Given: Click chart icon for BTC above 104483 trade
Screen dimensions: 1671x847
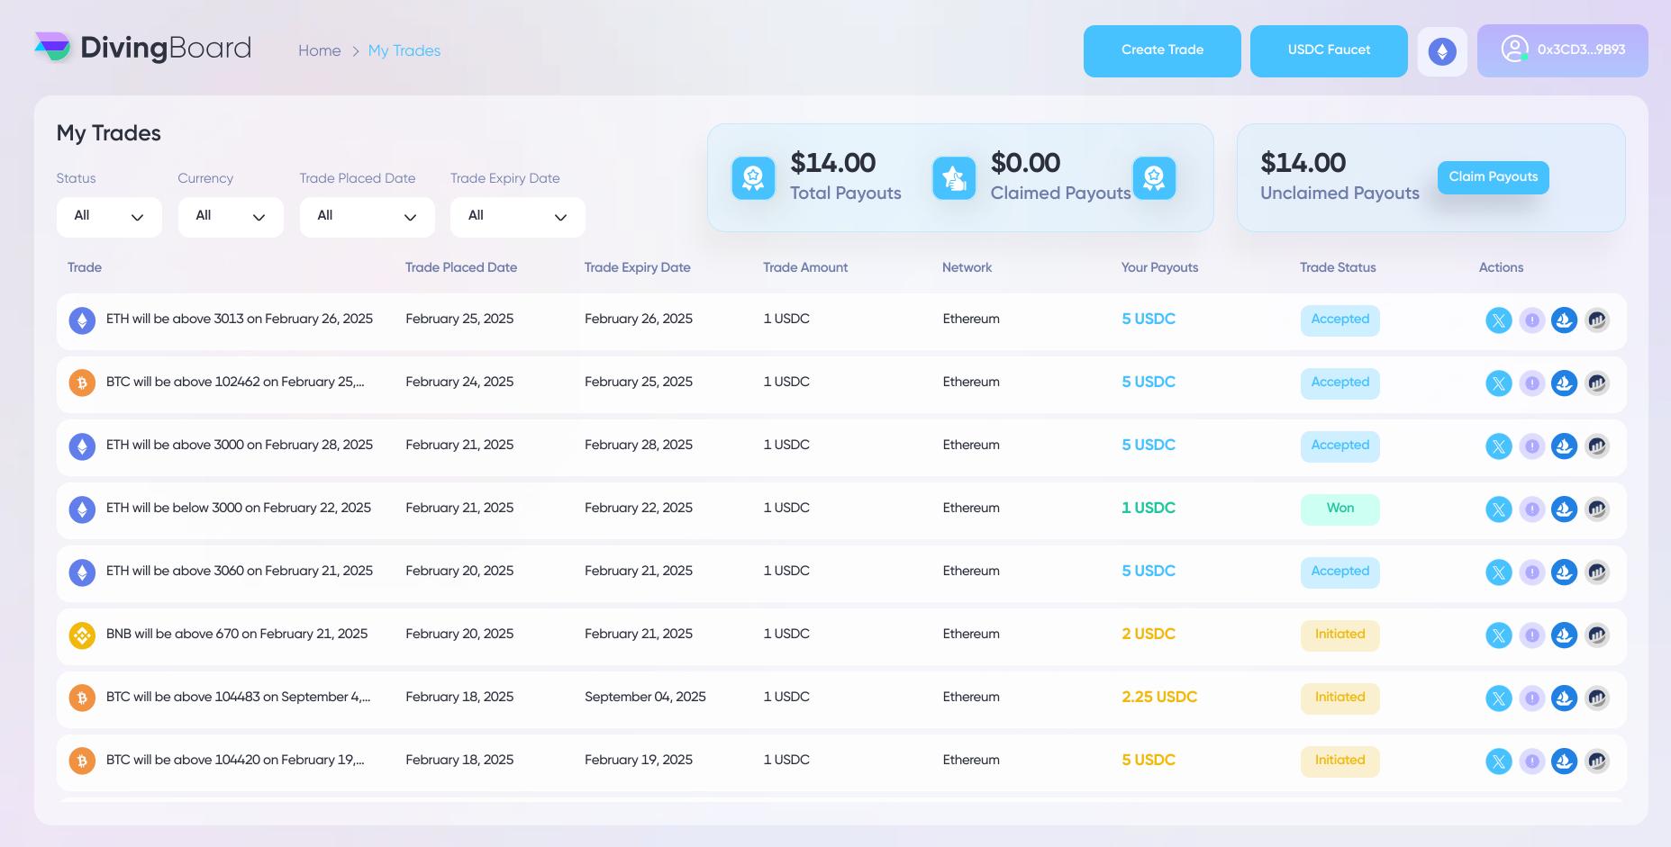Looking at the screenshot, I should 1596,698.
